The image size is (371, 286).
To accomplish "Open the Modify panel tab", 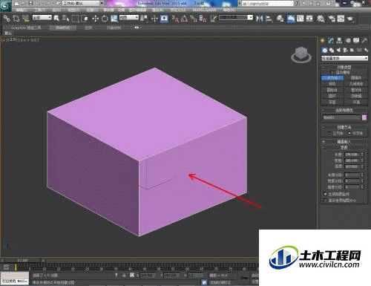I will [x=331, y=41].
